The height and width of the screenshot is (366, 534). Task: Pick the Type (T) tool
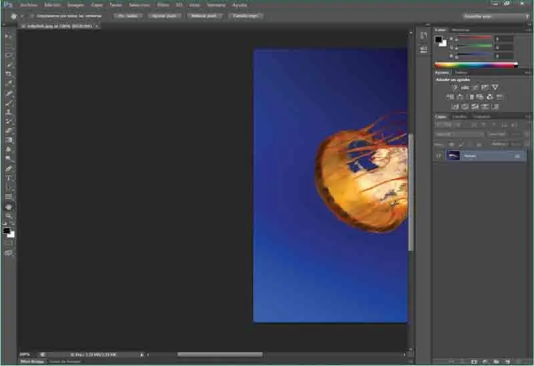(9, 178)
